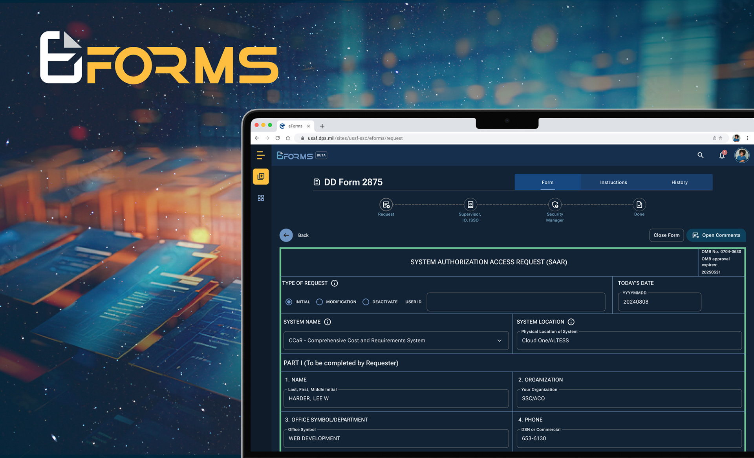Screen dimensions: 754x458
Task: Click the share icon in address bar
Action: (x=714, y=138)
